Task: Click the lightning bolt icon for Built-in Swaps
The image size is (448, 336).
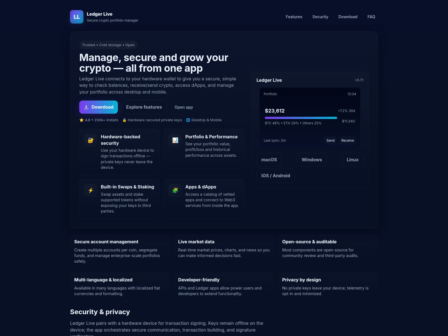Action: 90,190
